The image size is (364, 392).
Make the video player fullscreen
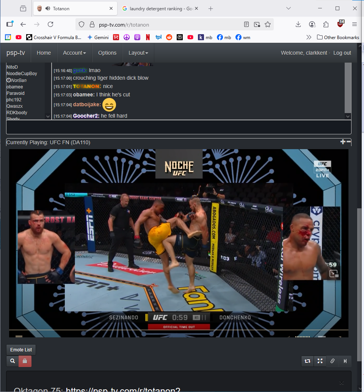pyautogui.click(x=320, y=361)
